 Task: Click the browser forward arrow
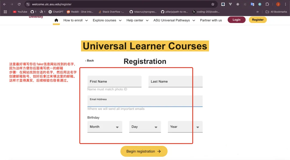coord(12,4)
